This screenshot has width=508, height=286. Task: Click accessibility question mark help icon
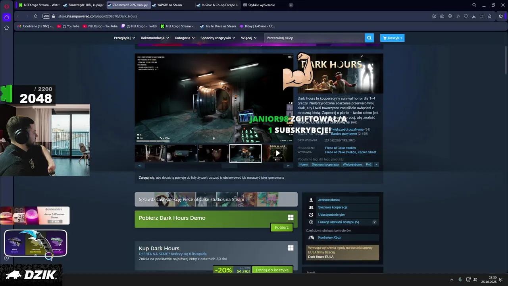(x=374, y=222)
